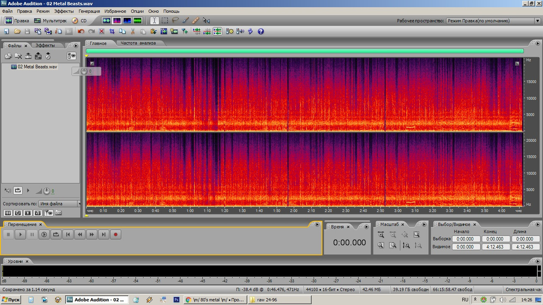Click the volume knob over spectrogram
The height and width of the screenshot is (305, 543).
point(84,71)
